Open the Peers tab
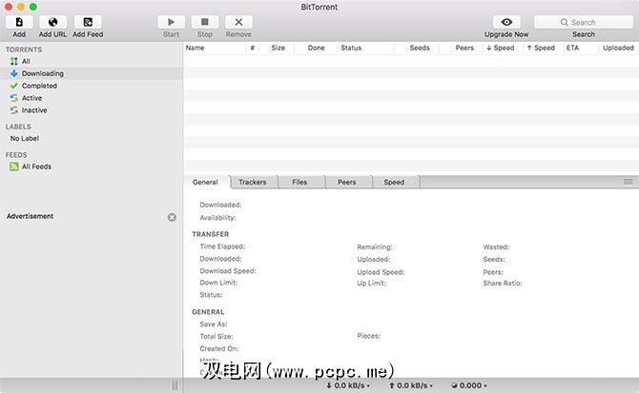639x393 pixels. 347,182
